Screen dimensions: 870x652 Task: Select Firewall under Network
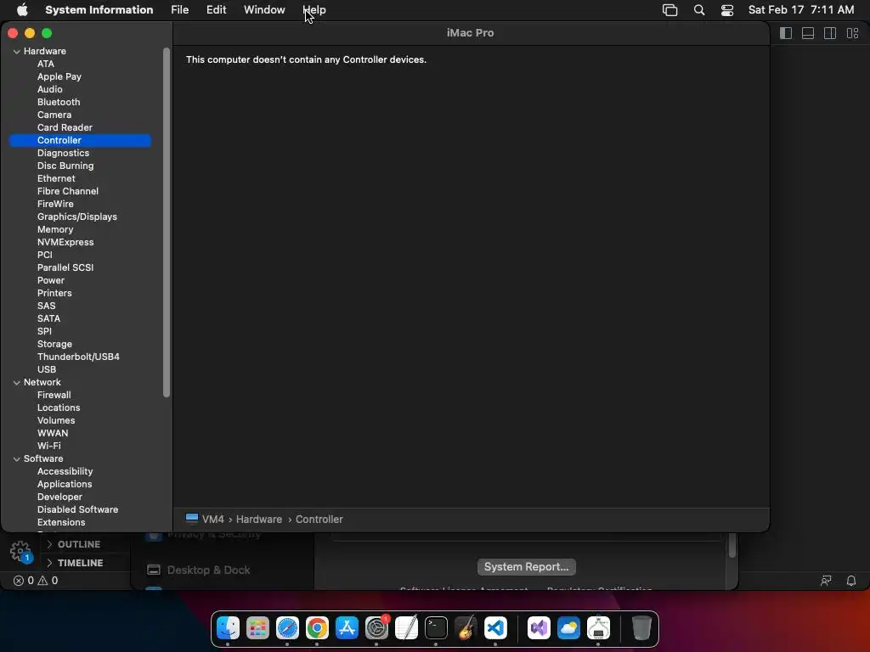(54, 396)
